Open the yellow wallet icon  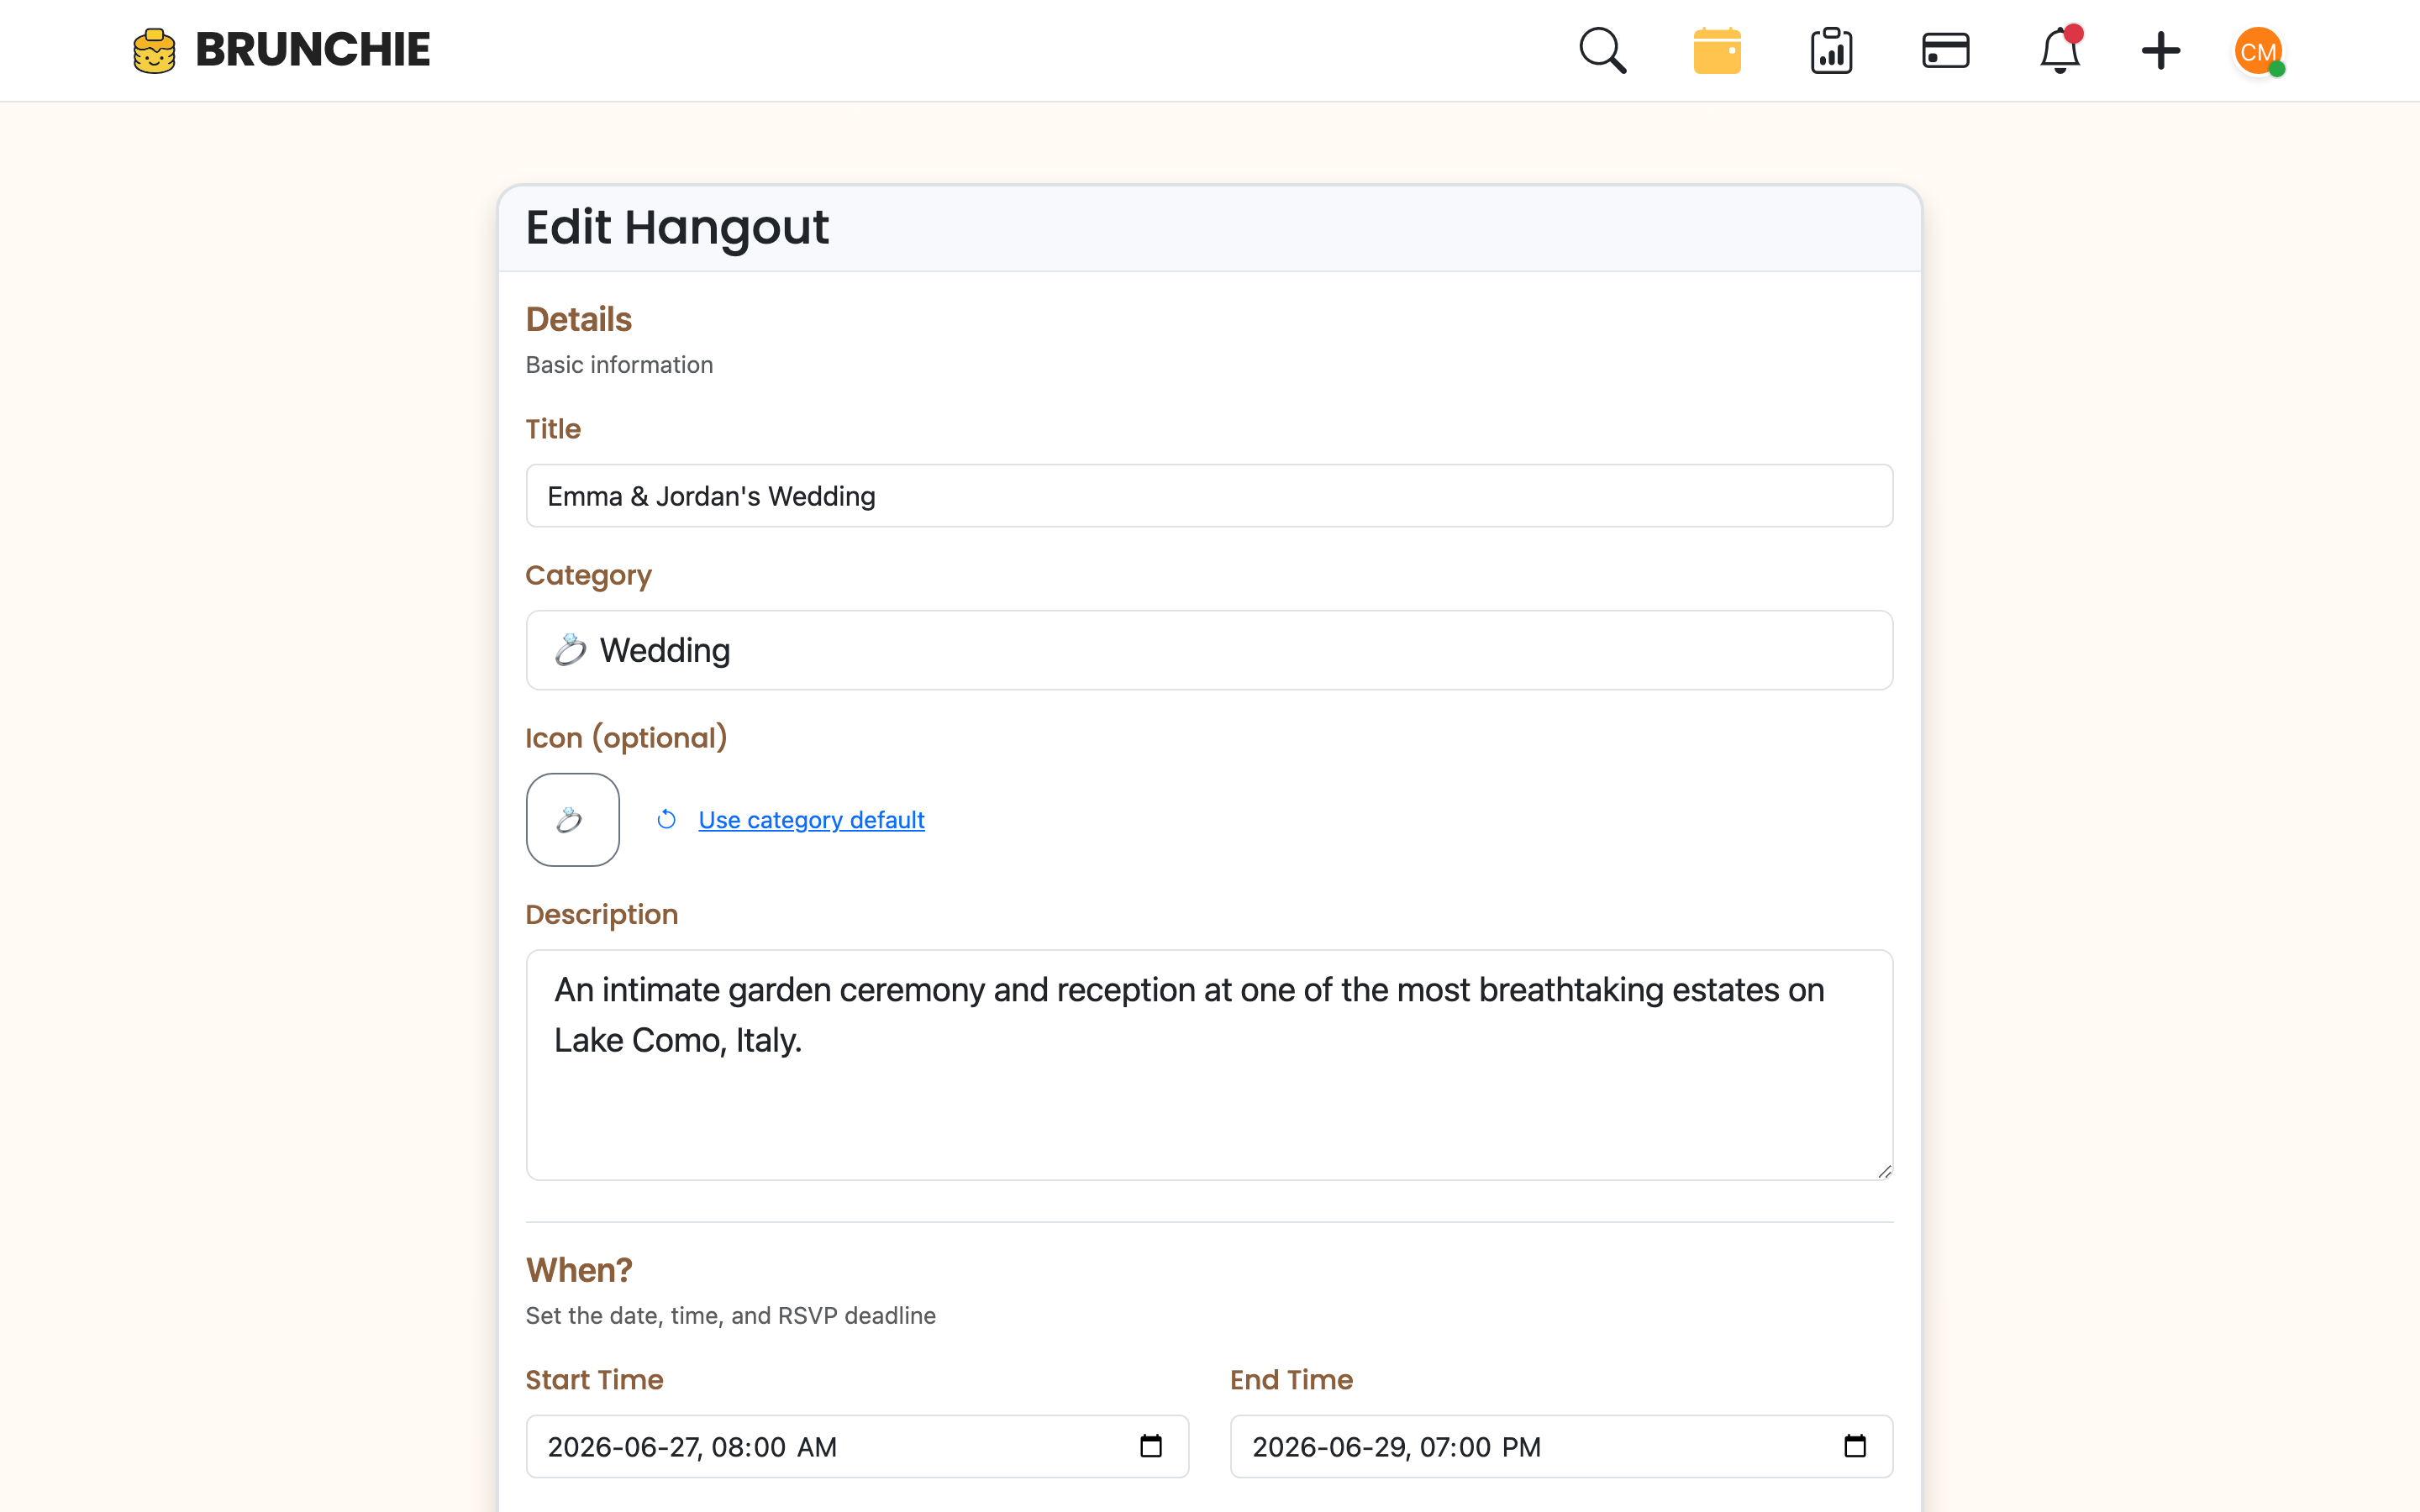point(1717,51)
